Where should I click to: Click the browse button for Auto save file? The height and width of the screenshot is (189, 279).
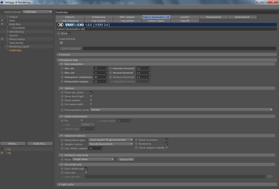coord(269,176)
